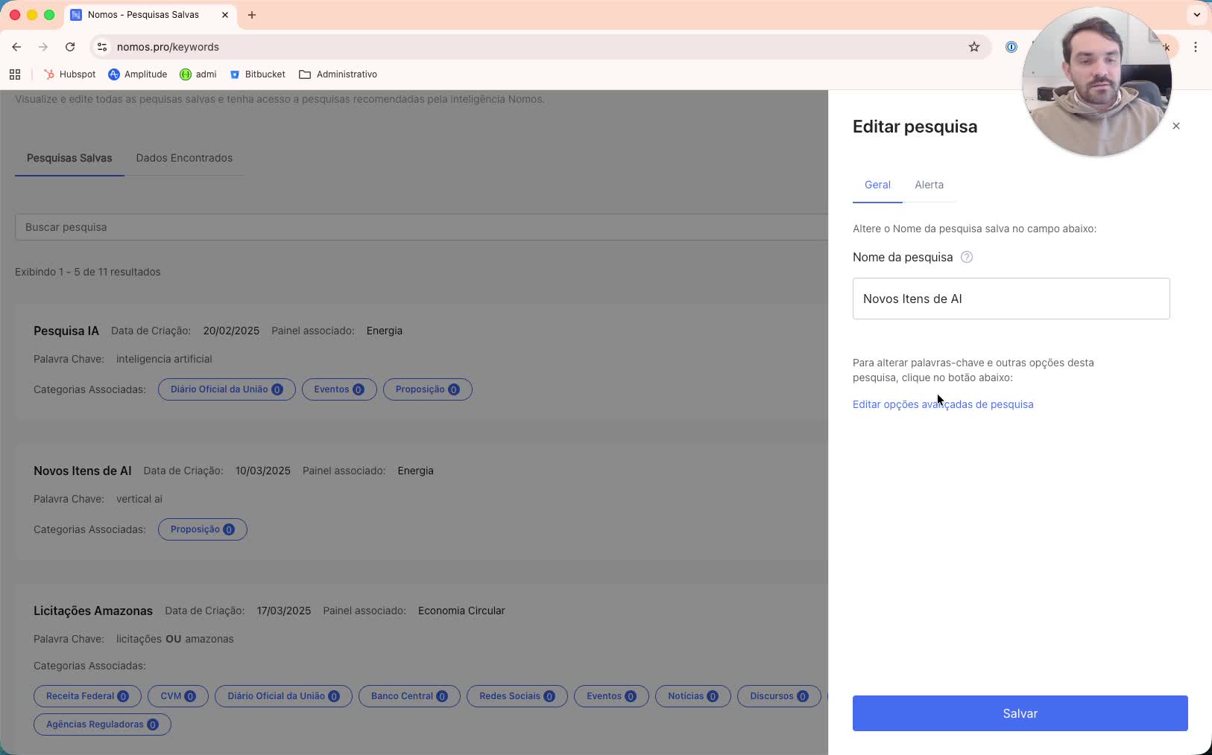Go forward with the browser forward arrow

pyautogui.click(x=43, y=47)
